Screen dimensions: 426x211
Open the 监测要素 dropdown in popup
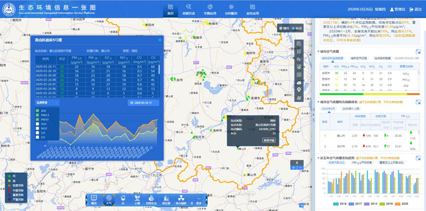(47, 103)
